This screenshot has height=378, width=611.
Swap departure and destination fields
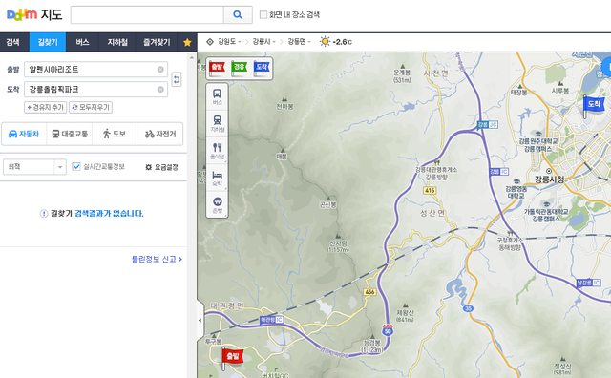coord(177,79)
